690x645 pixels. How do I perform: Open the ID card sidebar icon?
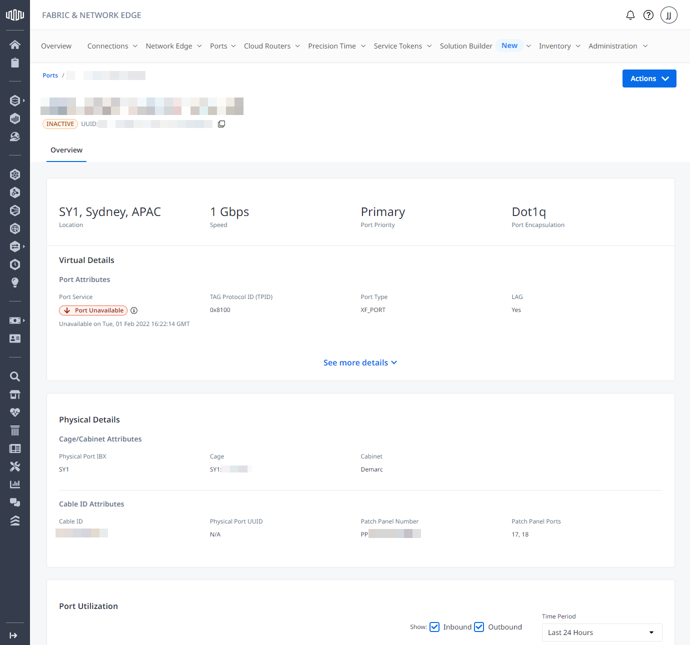(x=15, y=338)
